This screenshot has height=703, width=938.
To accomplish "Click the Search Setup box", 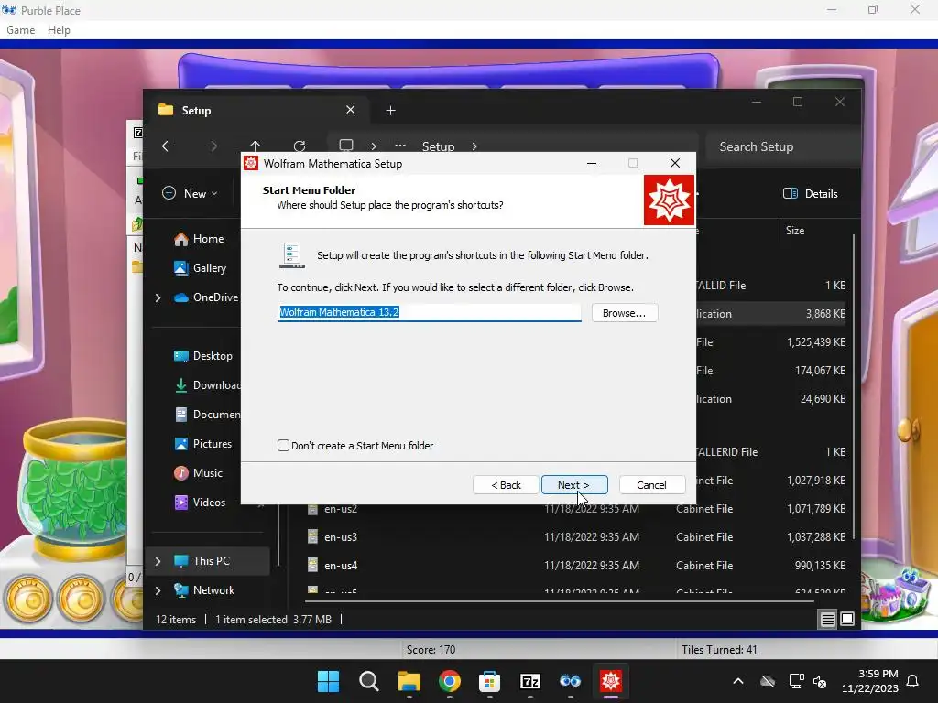I will (782, 146).
